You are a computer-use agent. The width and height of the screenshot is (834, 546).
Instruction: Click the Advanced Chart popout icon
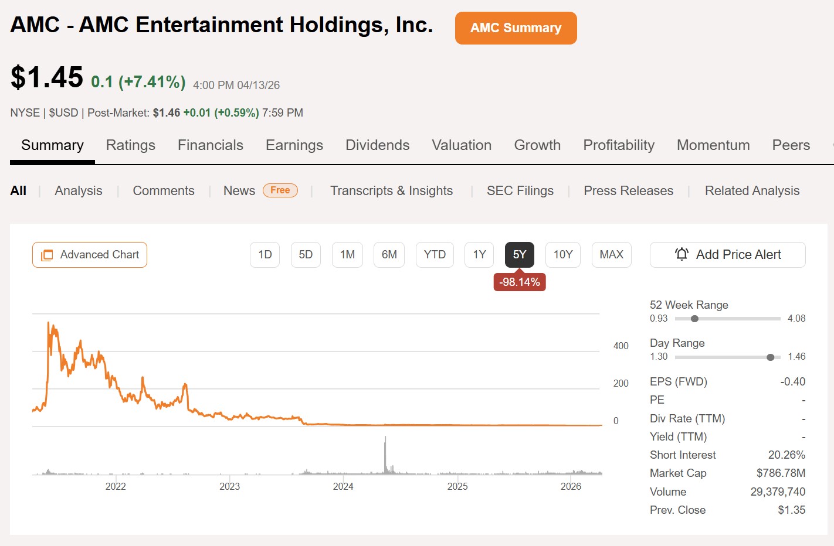tap(47, 255)
